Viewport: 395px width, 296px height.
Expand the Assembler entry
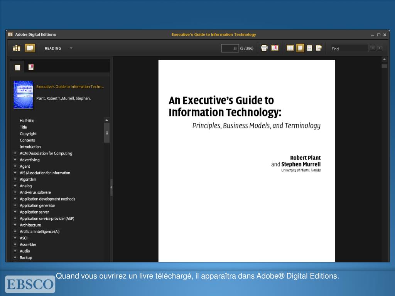pos(15,244)
